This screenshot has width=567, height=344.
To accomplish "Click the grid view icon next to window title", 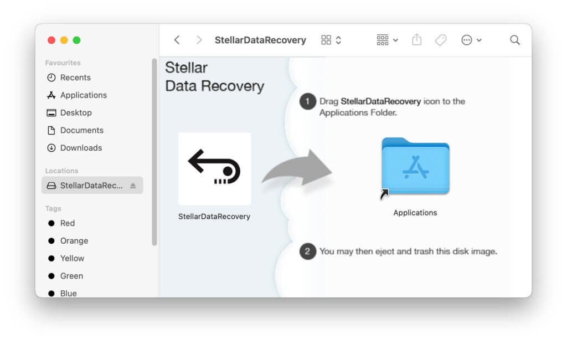I will tap(326, 39).
